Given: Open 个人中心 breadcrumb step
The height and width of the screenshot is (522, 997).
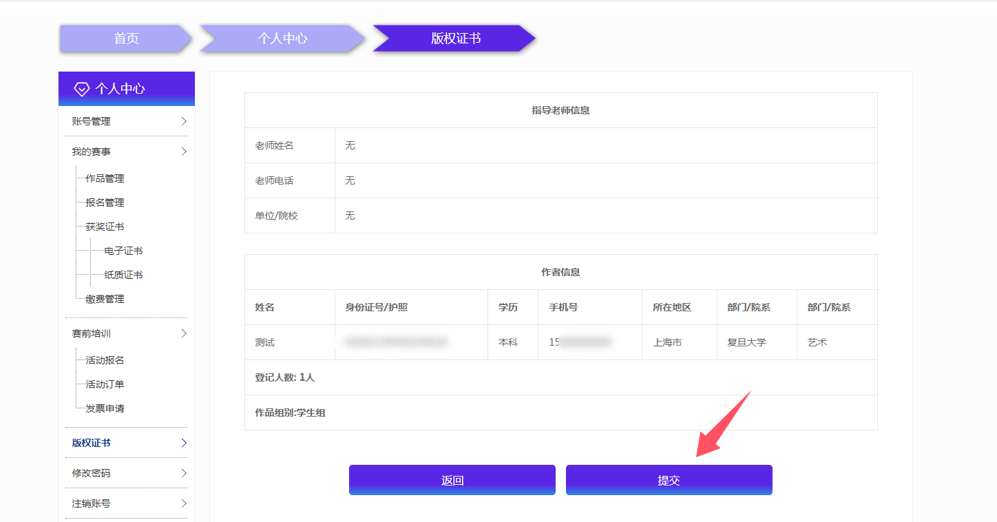Looking at the screenshot, I should [x=282, y=39].
